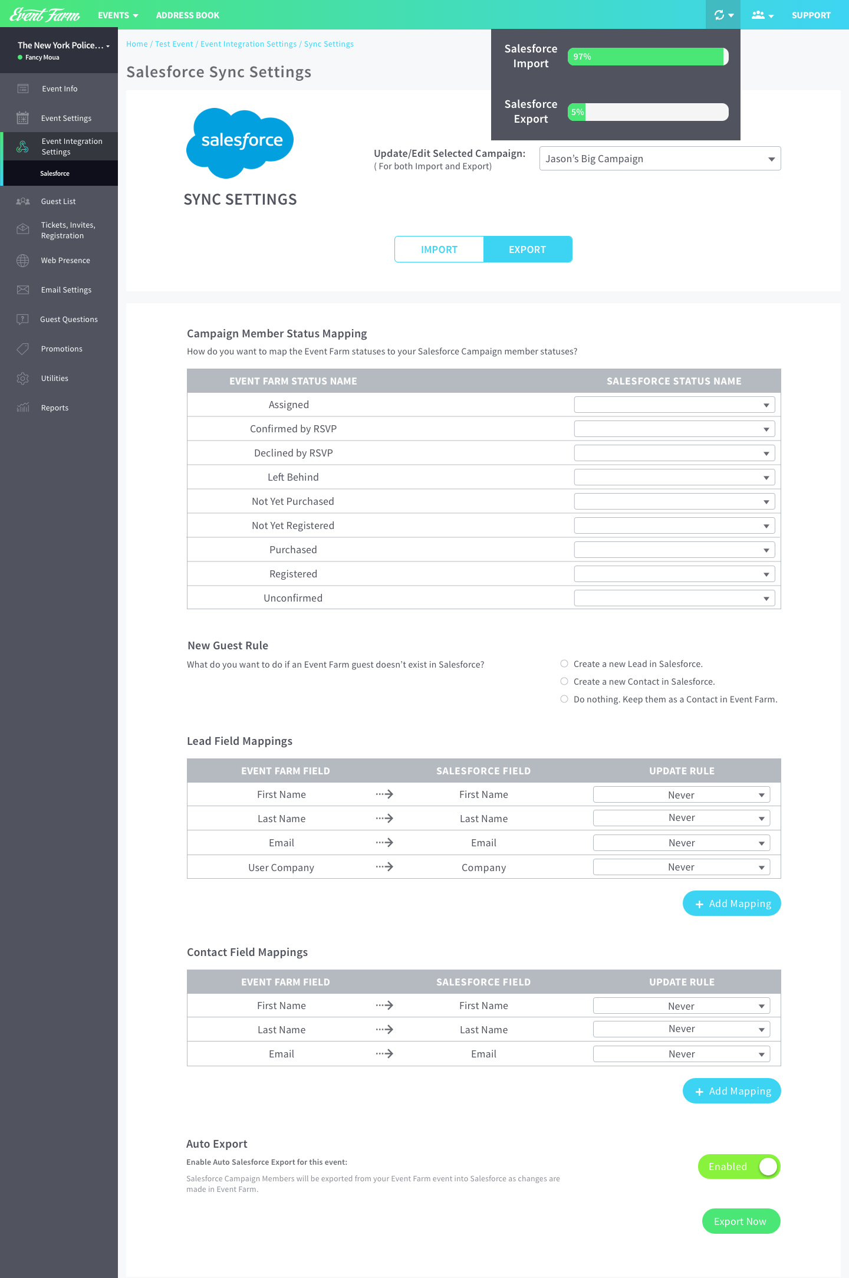Open Salesforce status dropdown for Unconfirmed
This screenshot has width=849, height=1278.
(x=674, y=598)
